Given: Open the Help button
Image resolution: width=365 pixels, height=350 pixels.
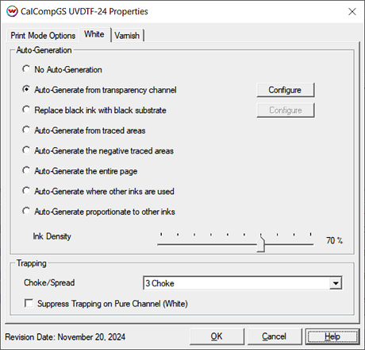Looking at the screenshot, I should (x=332, y=336).
